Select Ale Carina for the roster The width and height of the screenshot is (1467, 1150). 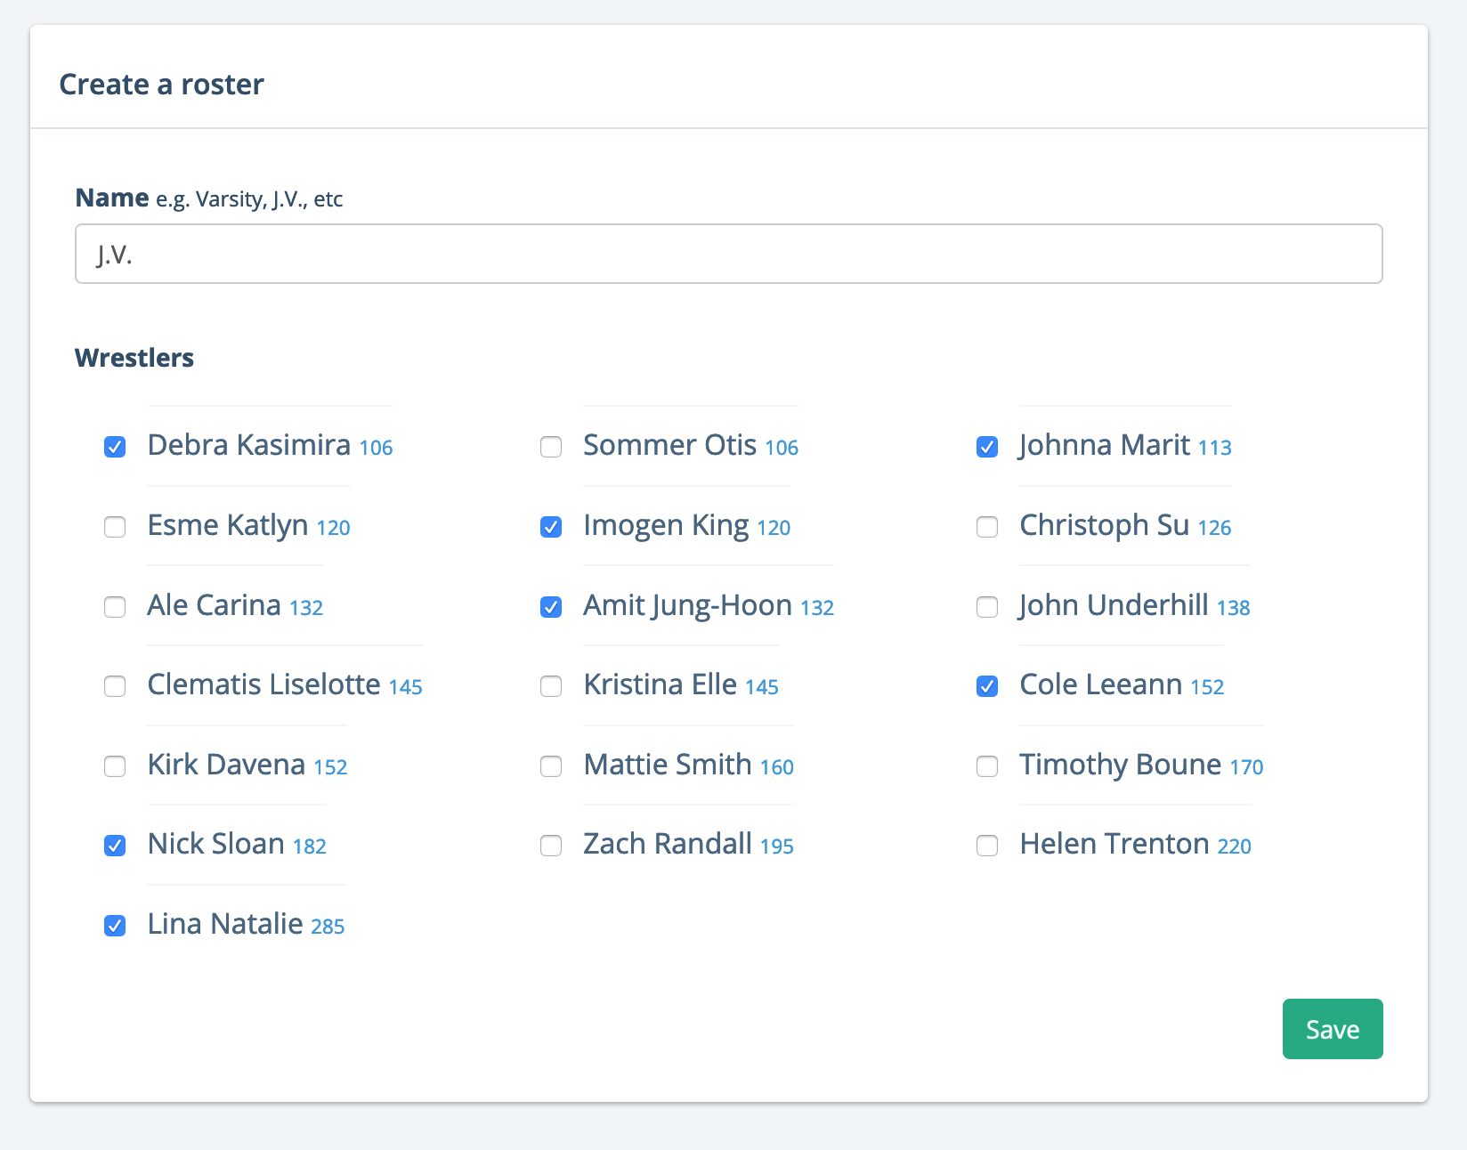pyautogui.click(x=115, y=607)
